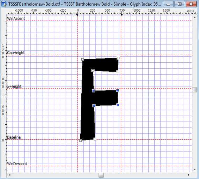The height and width of the screenshot is (179, 199).
Task: Click the selected point at lower-left of middle bar
Action: [x=94, y=105]
